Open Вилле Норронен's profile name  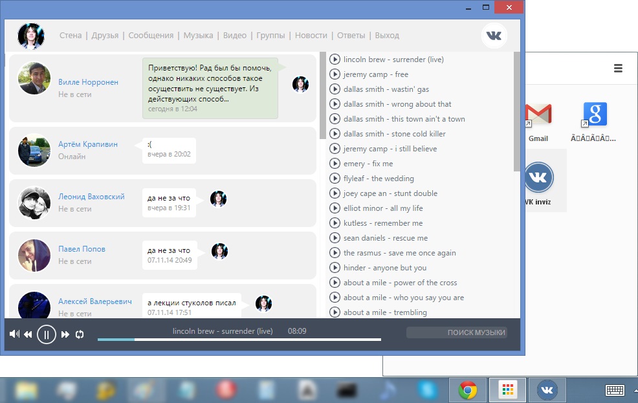[x=88, y=82]
